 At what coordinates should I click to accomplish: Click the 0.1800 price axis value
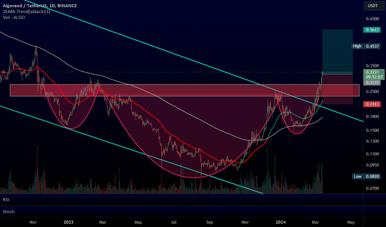pos(372,116)
